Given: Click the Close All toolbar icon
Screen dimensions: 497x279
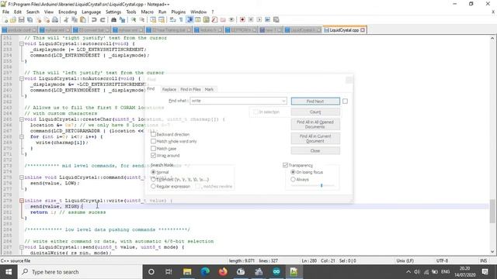Looking at the screenshot, I should 47,20.
